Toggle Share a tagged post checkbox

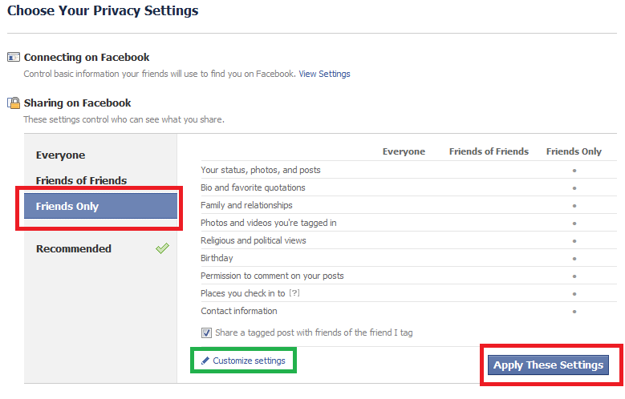tap(206, 332)
